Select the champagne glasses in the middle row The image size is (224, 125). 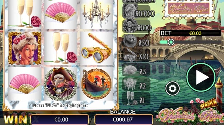(61, 48)
